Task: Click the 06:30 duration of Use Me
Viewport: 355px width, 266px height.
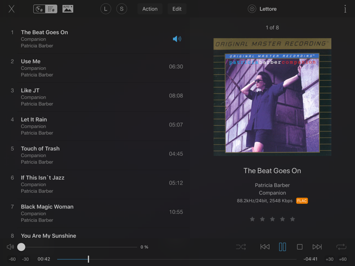Action: [176, 66]
